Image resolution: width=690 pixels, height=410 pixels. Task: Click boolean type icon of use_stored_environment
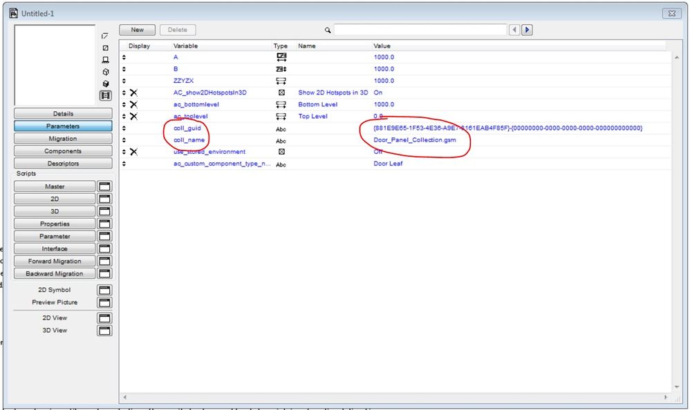281,152
